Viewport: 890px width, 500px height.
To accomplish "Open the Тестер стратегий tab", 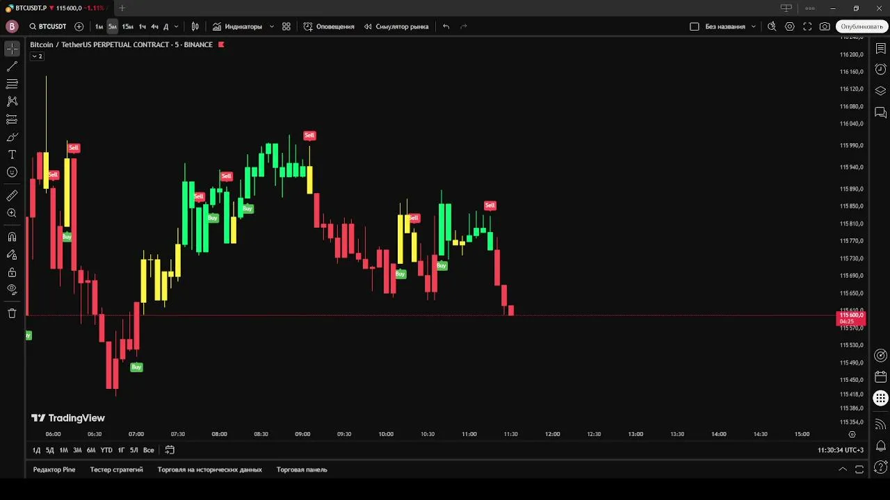I will coord(116,469).
